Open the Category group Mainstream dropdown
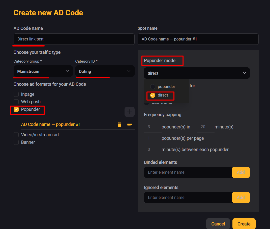Viewport: 270px width, 229px height. pos(43,71)
